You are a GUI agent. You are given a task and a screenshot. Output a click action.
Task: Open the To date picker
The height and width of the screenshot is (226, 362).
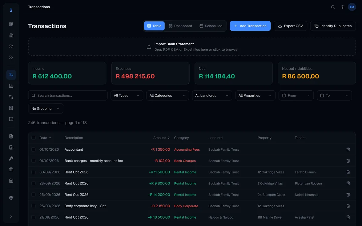click(x=334, y=95)
